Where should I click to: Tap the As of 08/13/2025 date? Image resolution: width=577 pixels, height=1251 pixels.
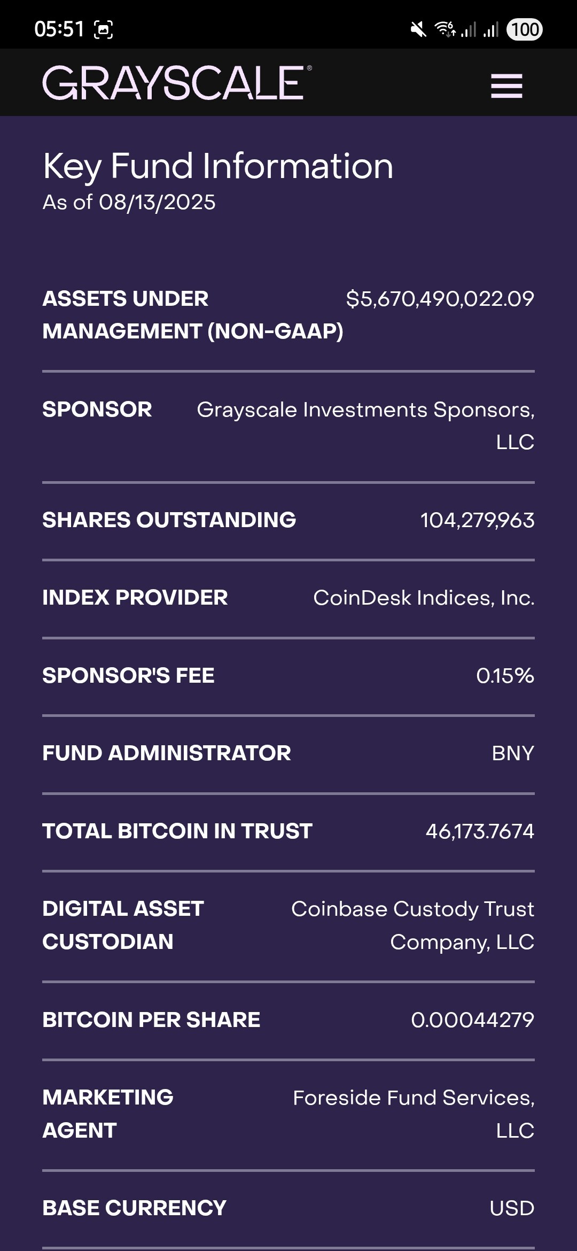129,203
